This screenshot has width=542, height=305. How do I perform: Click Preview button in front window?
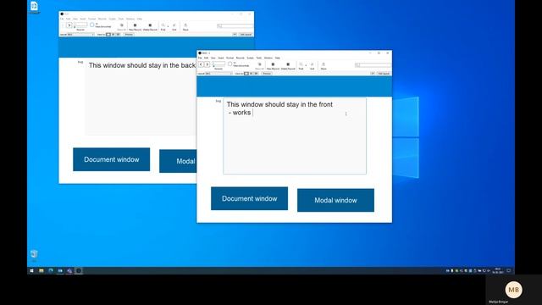pos(267,74)
